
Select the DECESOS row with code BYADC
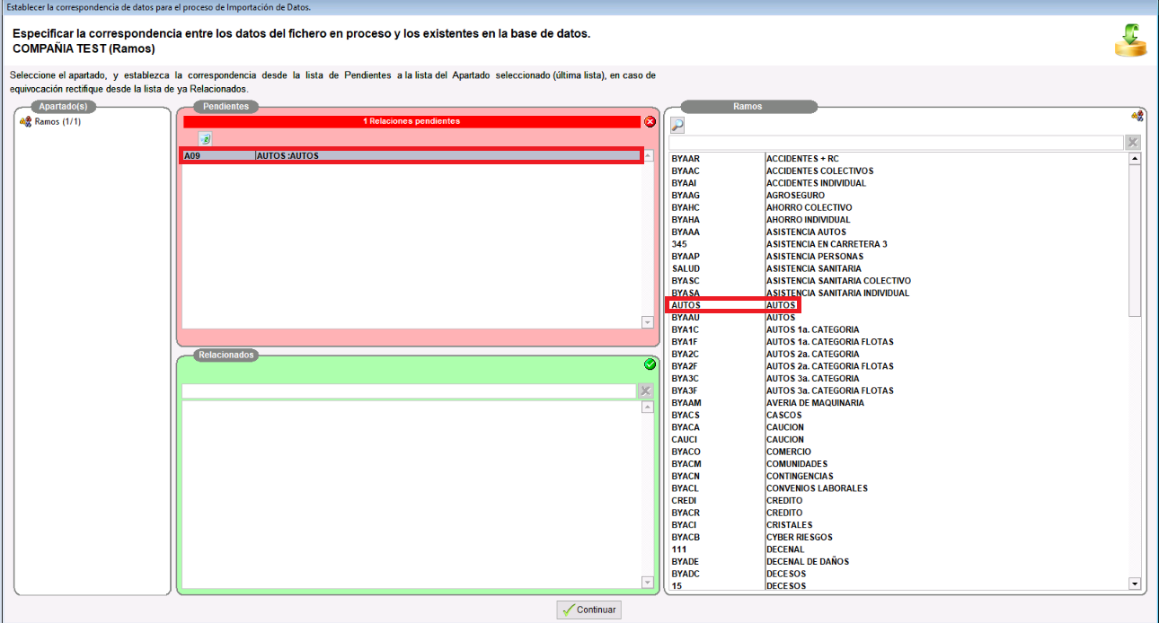tap(898, 575)
